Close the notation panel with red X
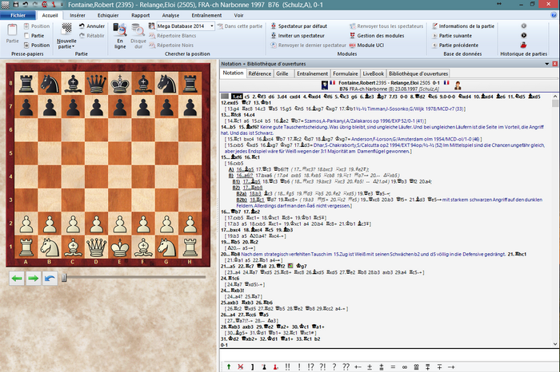This screenshot has height=372, width=560. click(x=554, y=64)
